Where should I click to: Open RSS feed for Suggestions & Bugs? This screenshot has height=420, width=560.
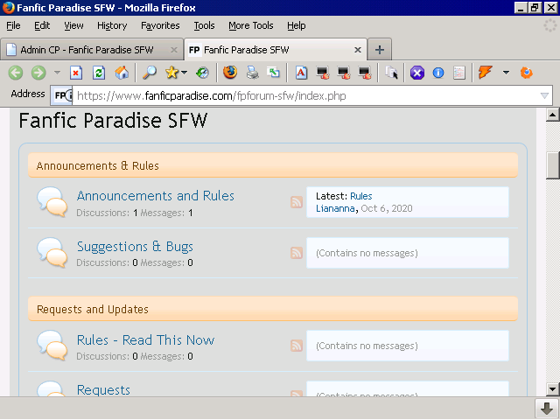click(297, 253)
